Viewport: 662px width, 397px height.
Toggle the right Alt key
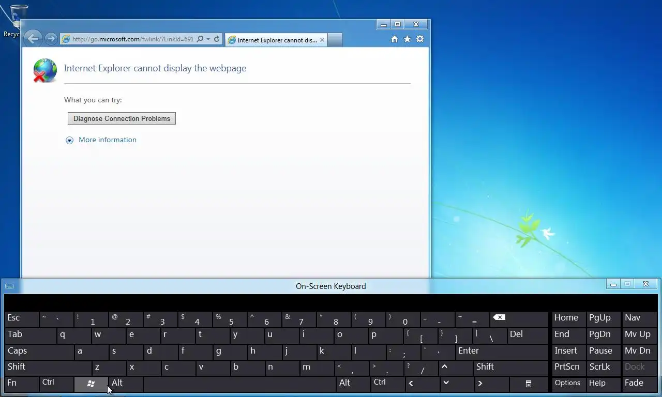point(354,384)
